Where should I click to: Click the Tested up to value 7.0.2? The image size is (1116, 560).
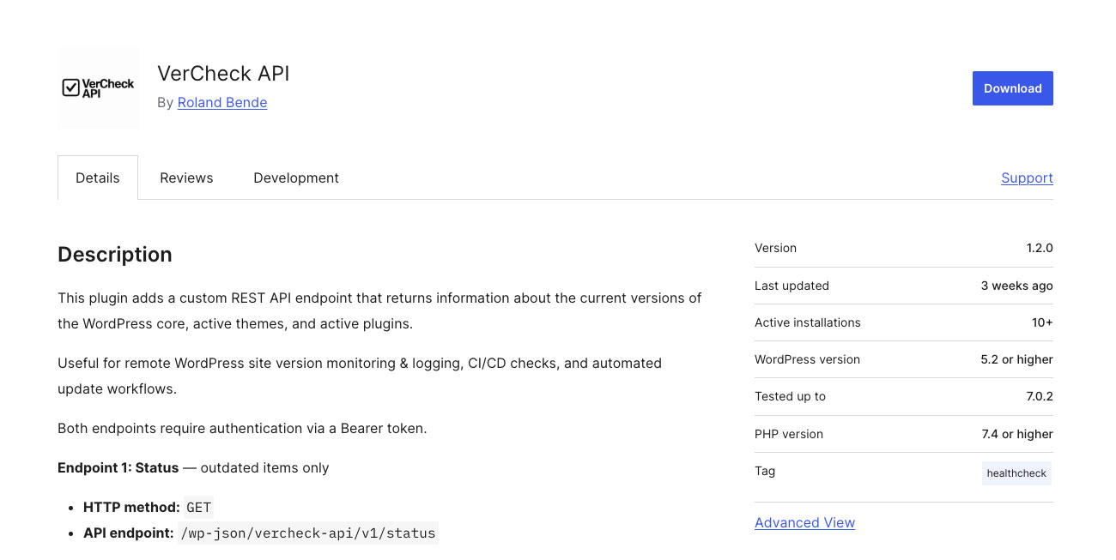tap(1040, 396)
